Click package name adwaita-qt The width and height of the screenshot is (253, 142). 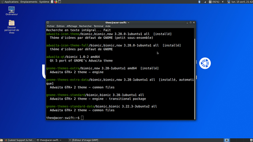tap(55, 57)
